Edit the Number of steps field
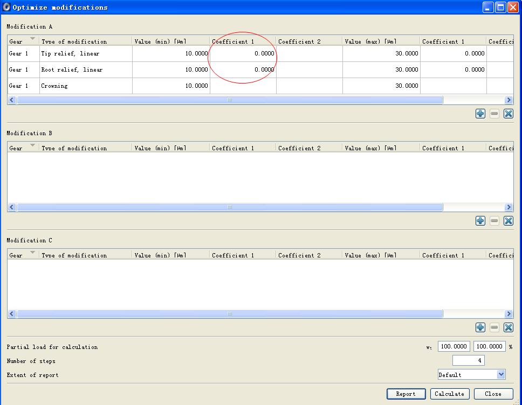 468,360
